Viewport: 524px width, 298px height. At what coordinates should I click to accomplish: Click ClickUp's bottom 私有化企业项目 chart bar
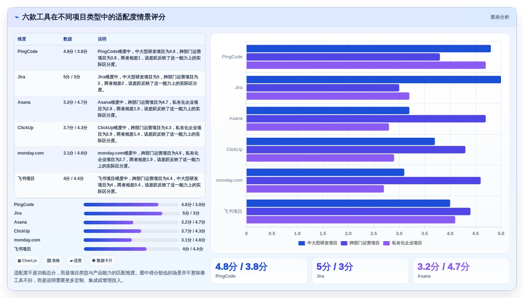(x=320, y=158)
